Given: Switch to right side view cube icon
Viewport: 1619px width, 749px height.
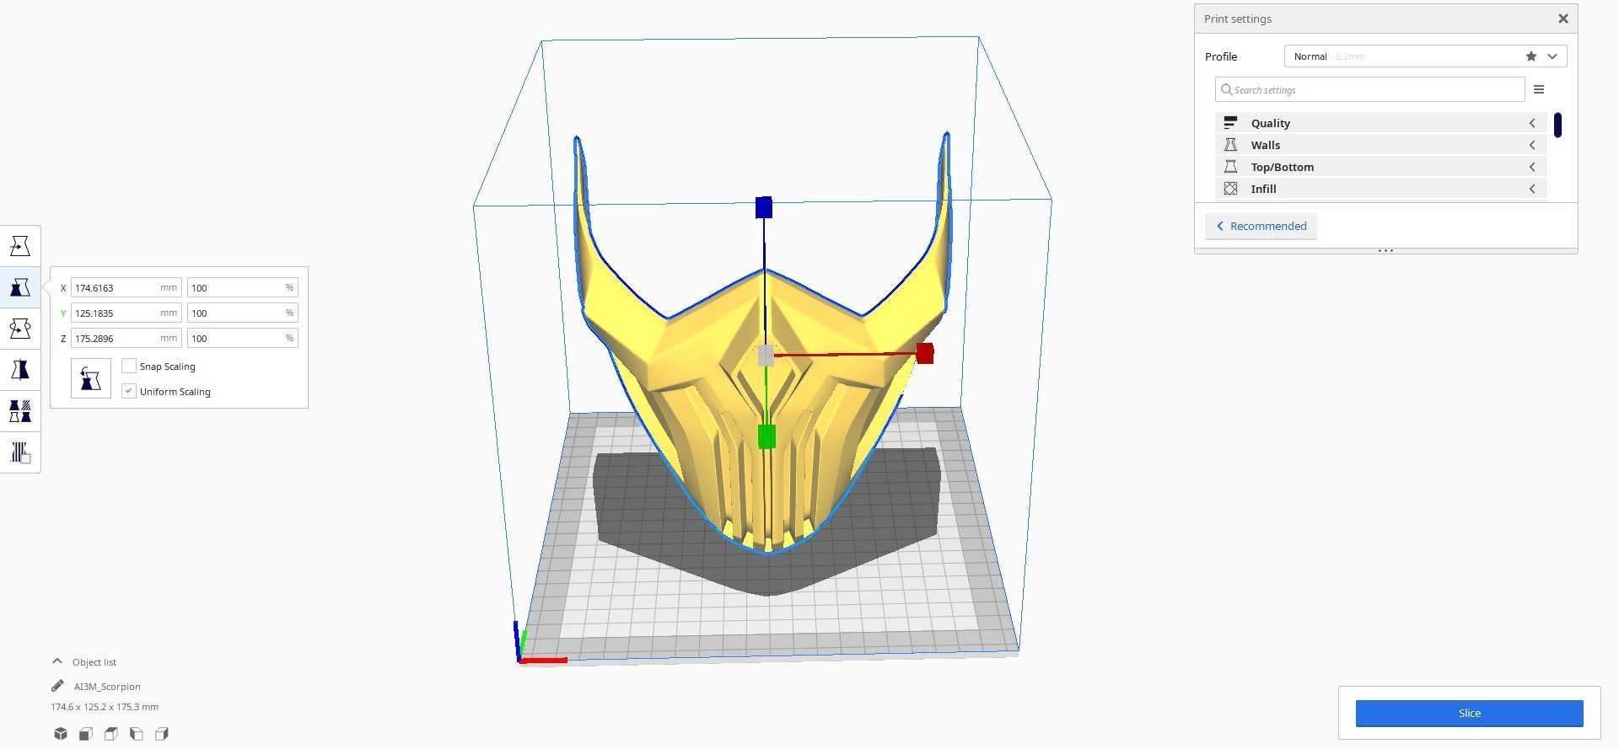Looking at the screenshot, I should 161,734.
